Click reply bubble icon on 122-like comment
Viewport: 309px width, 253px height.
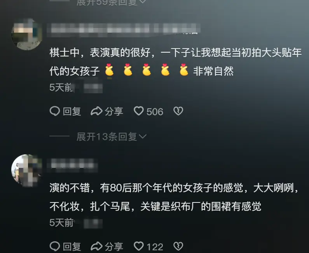pos(54,246)
